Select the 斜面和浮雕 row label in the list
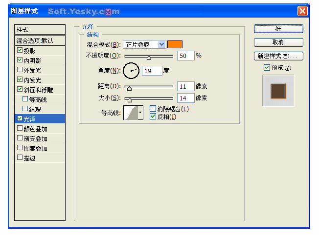Viewport: 319px width, 235px height. point(38,90)
